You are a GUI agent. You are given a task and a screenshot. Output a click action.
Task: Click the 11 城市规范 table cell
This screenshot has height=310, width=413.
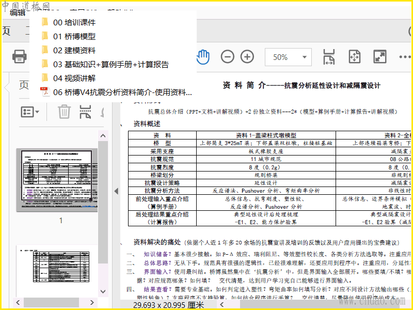pos(266,159)
